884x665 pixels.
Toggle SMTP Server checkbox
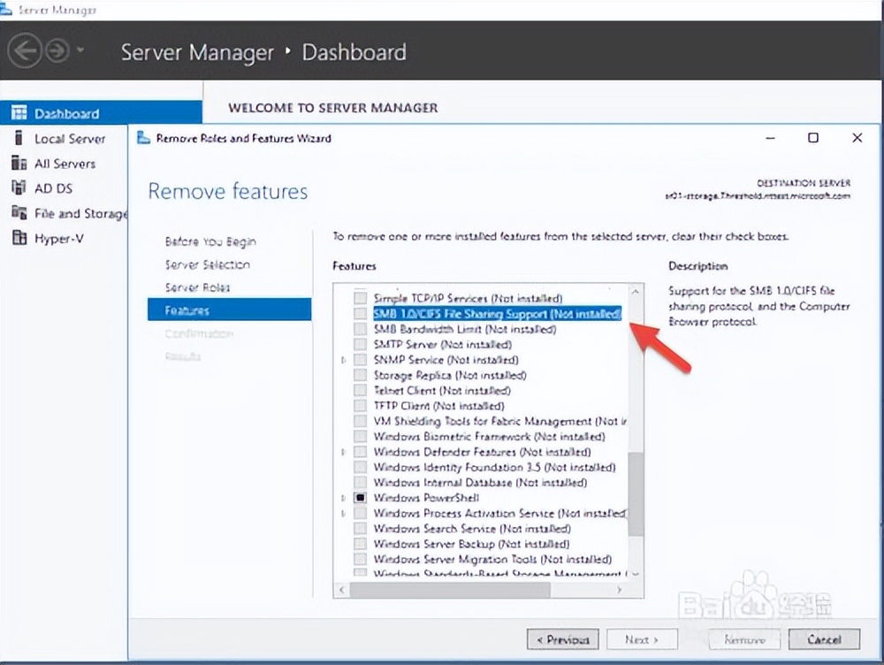point(361,344)
